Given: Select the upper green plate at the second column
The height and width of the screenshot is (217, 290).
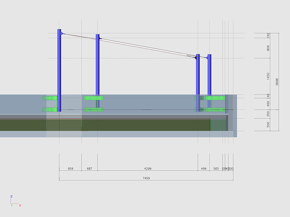Looking at the screenshot, I should click(x=94, y=98).
